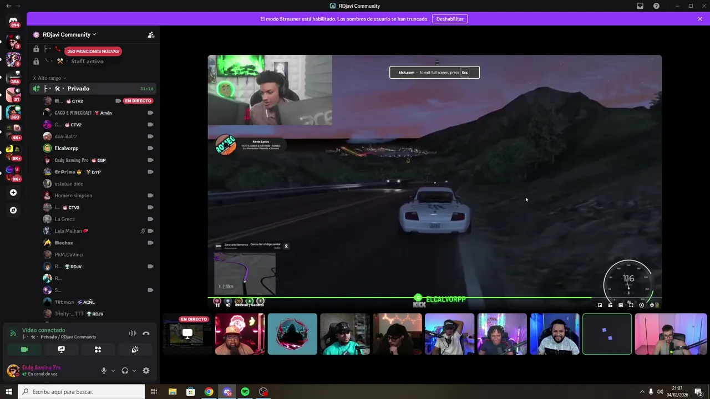Viewport: 710px width, 399px height.
Task: Expand the RDjavi Community server menu
Action: (69, 34)
